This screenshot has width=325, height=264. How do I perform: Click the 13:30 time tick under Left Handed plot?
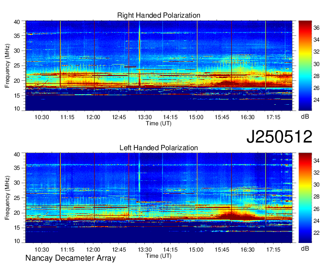pyautogui.click(x=145, y=250)
